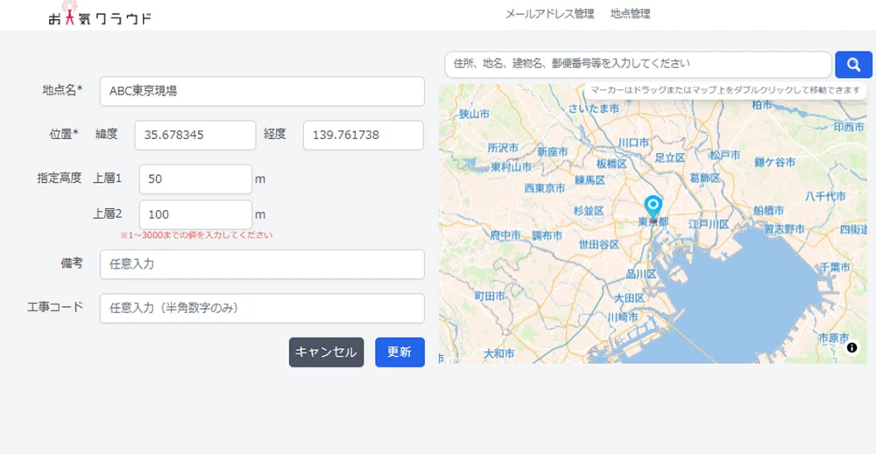Focus the address search box

tap(637, 64)
